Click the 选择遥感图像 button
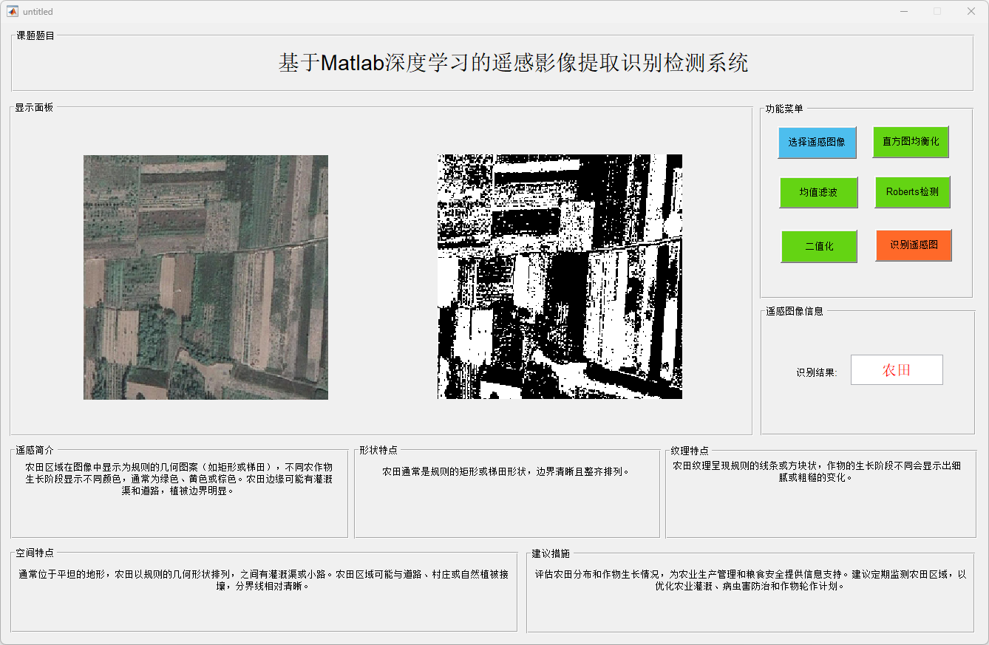The width and height of the screenshot is (989, 645). coord(817,143)
